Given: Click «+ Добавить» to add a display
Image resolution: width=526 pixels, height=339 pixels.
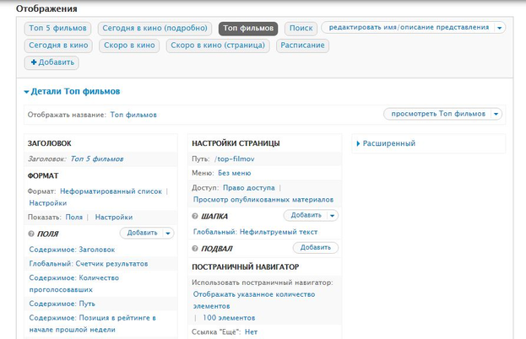Looking at the screenshot, I should pyautogui.click(x=52, y=62).
